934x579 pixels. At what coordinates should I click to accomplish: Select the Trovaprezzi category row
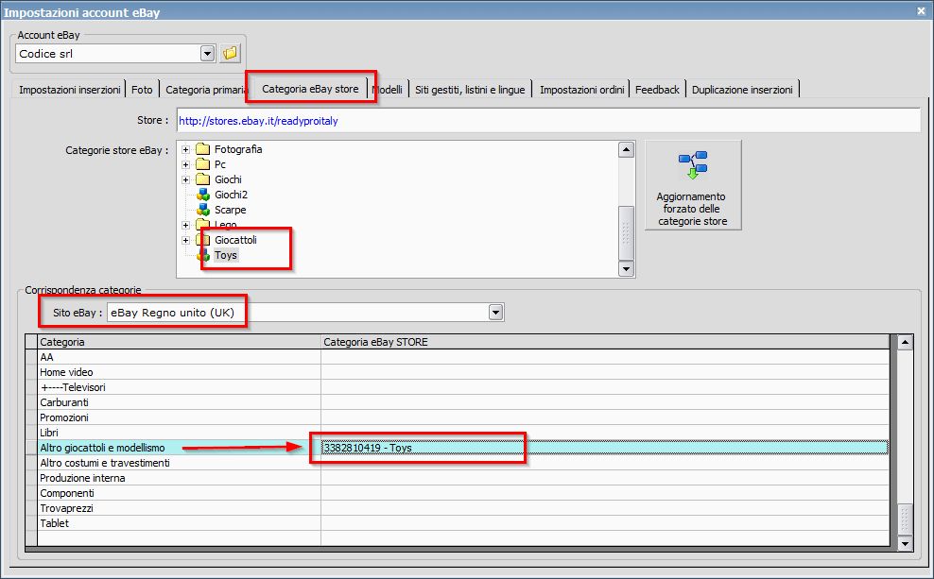tap(458, 508)
